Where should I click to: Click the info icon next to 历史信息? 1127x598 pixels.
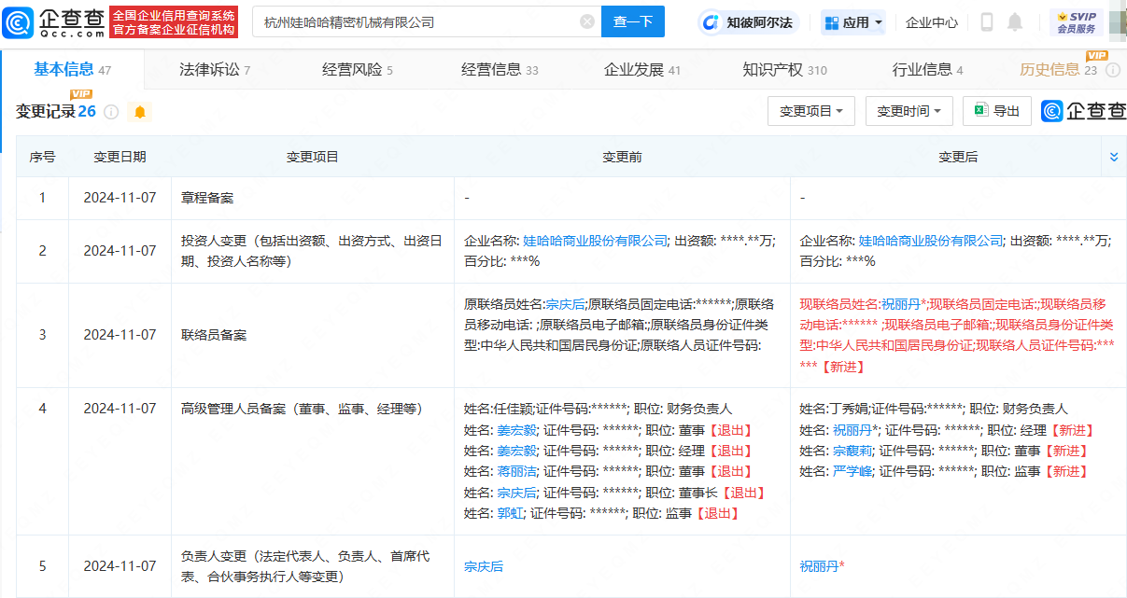click(x=1113, y=70)
